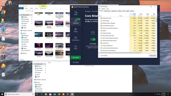Click the End task button
Image resolution: width=171 pixels, height=96 pixels.
153,56
